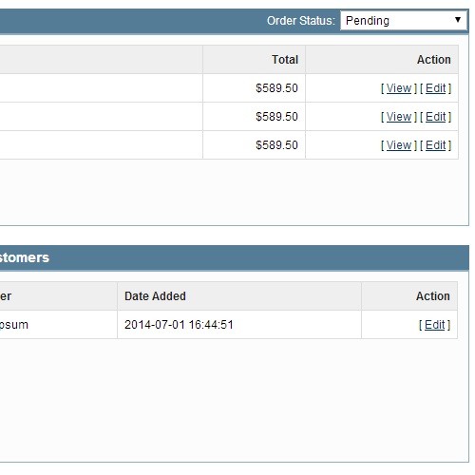Click the customers panel header bar

[x=235, y=257]
